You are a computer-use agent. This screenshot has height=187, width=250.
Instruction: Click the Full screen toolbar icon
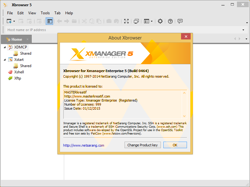point(126,21)
